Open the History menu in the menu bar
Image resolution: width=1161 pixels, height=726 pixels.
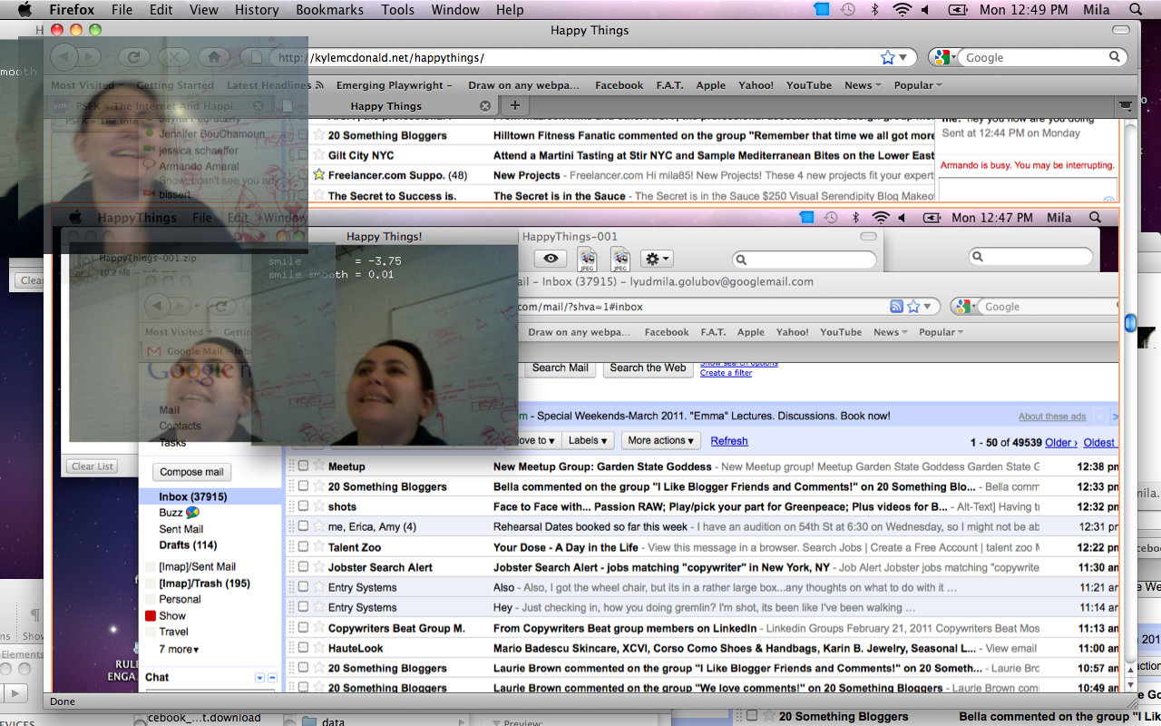(x=257, y=10)
